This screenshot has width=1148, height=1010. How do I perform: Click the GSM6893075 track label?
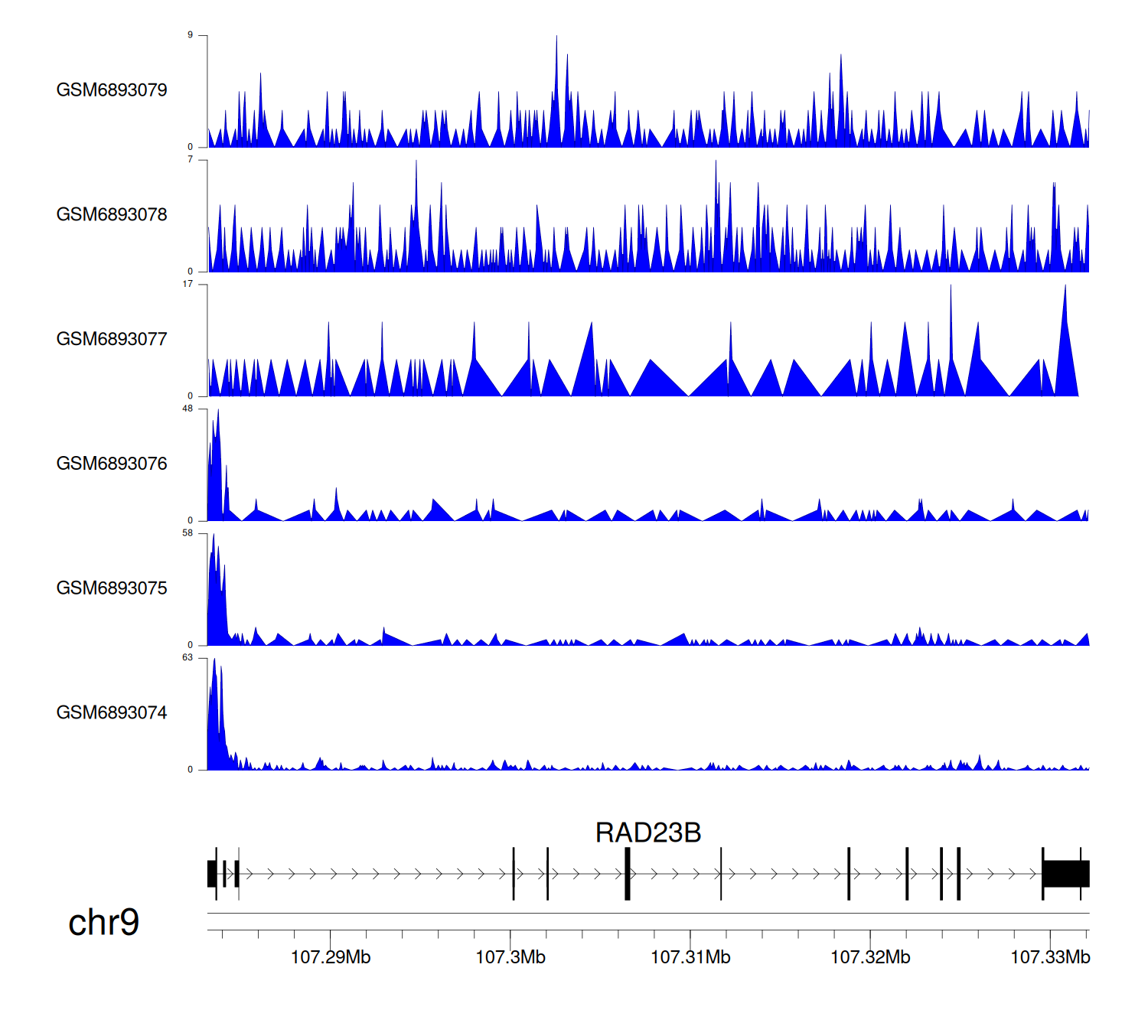click(112, 588)
